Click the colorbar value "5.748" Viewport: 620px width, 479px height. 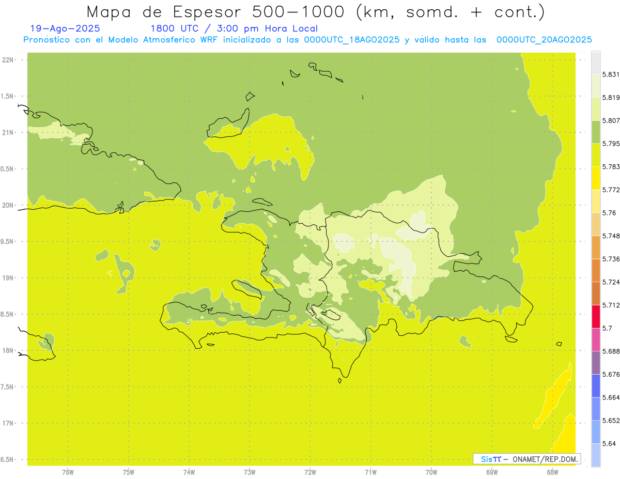611,236
